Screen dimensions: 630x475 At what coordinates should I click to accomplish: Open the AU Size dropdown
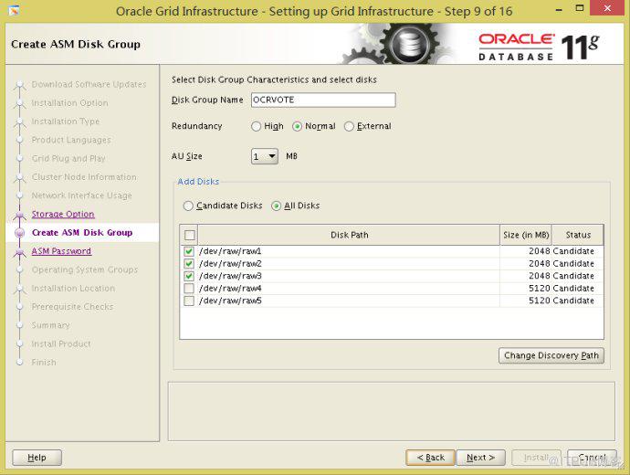click(x=265, y=156)
